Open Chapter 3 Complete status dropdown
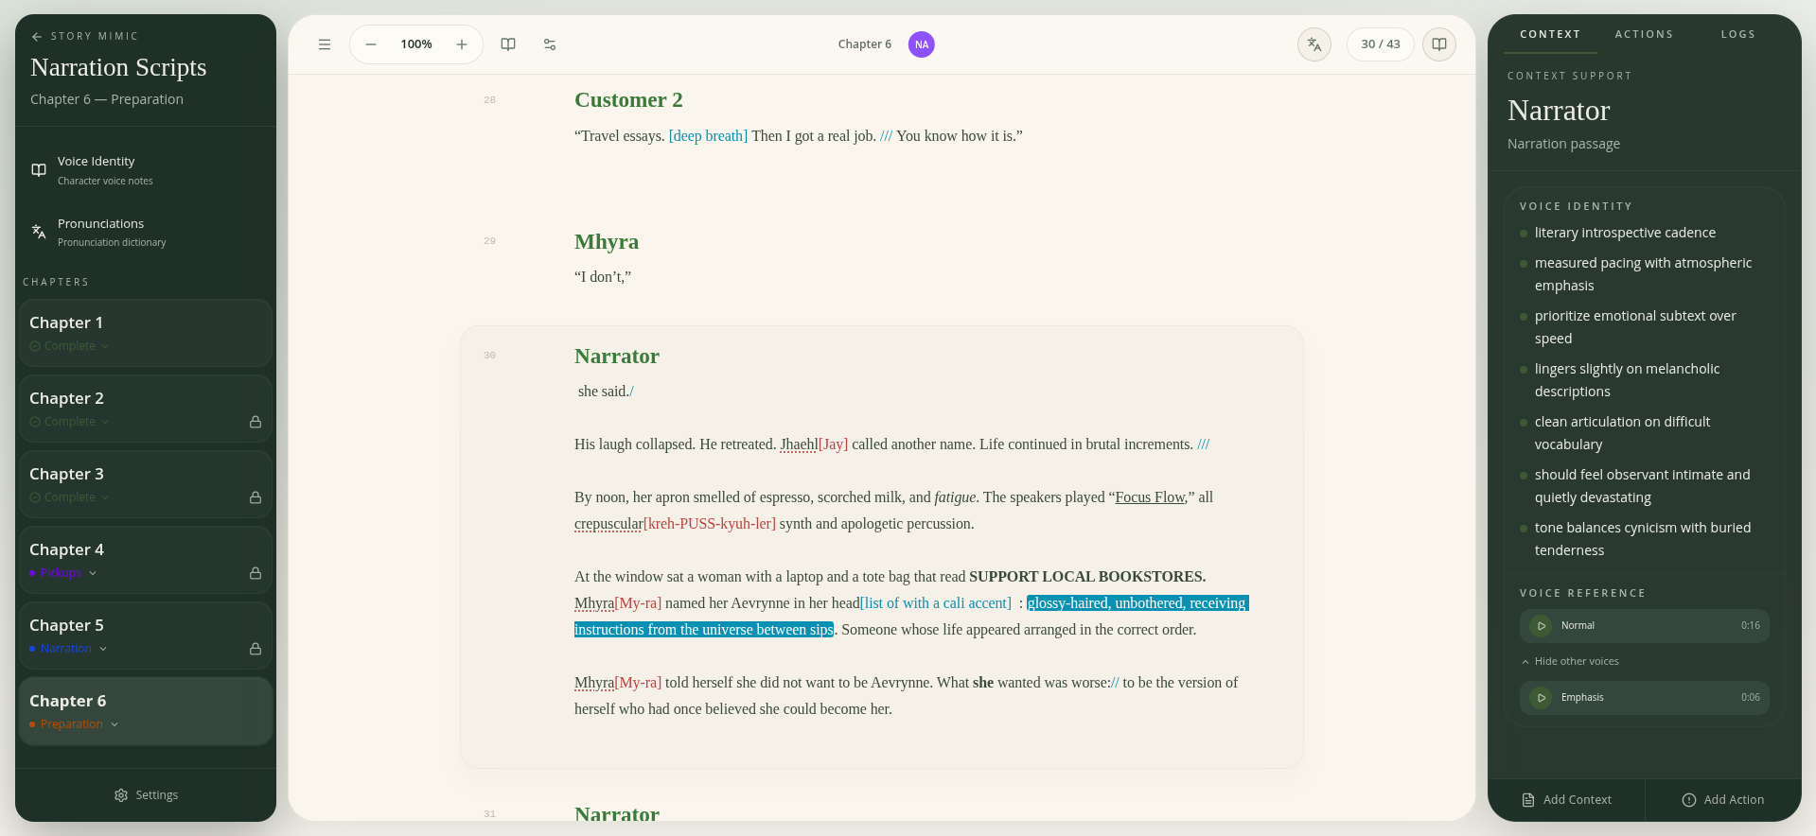This screenshot has height=836, width=1816. pyautogui.click(x=69, y=497)
